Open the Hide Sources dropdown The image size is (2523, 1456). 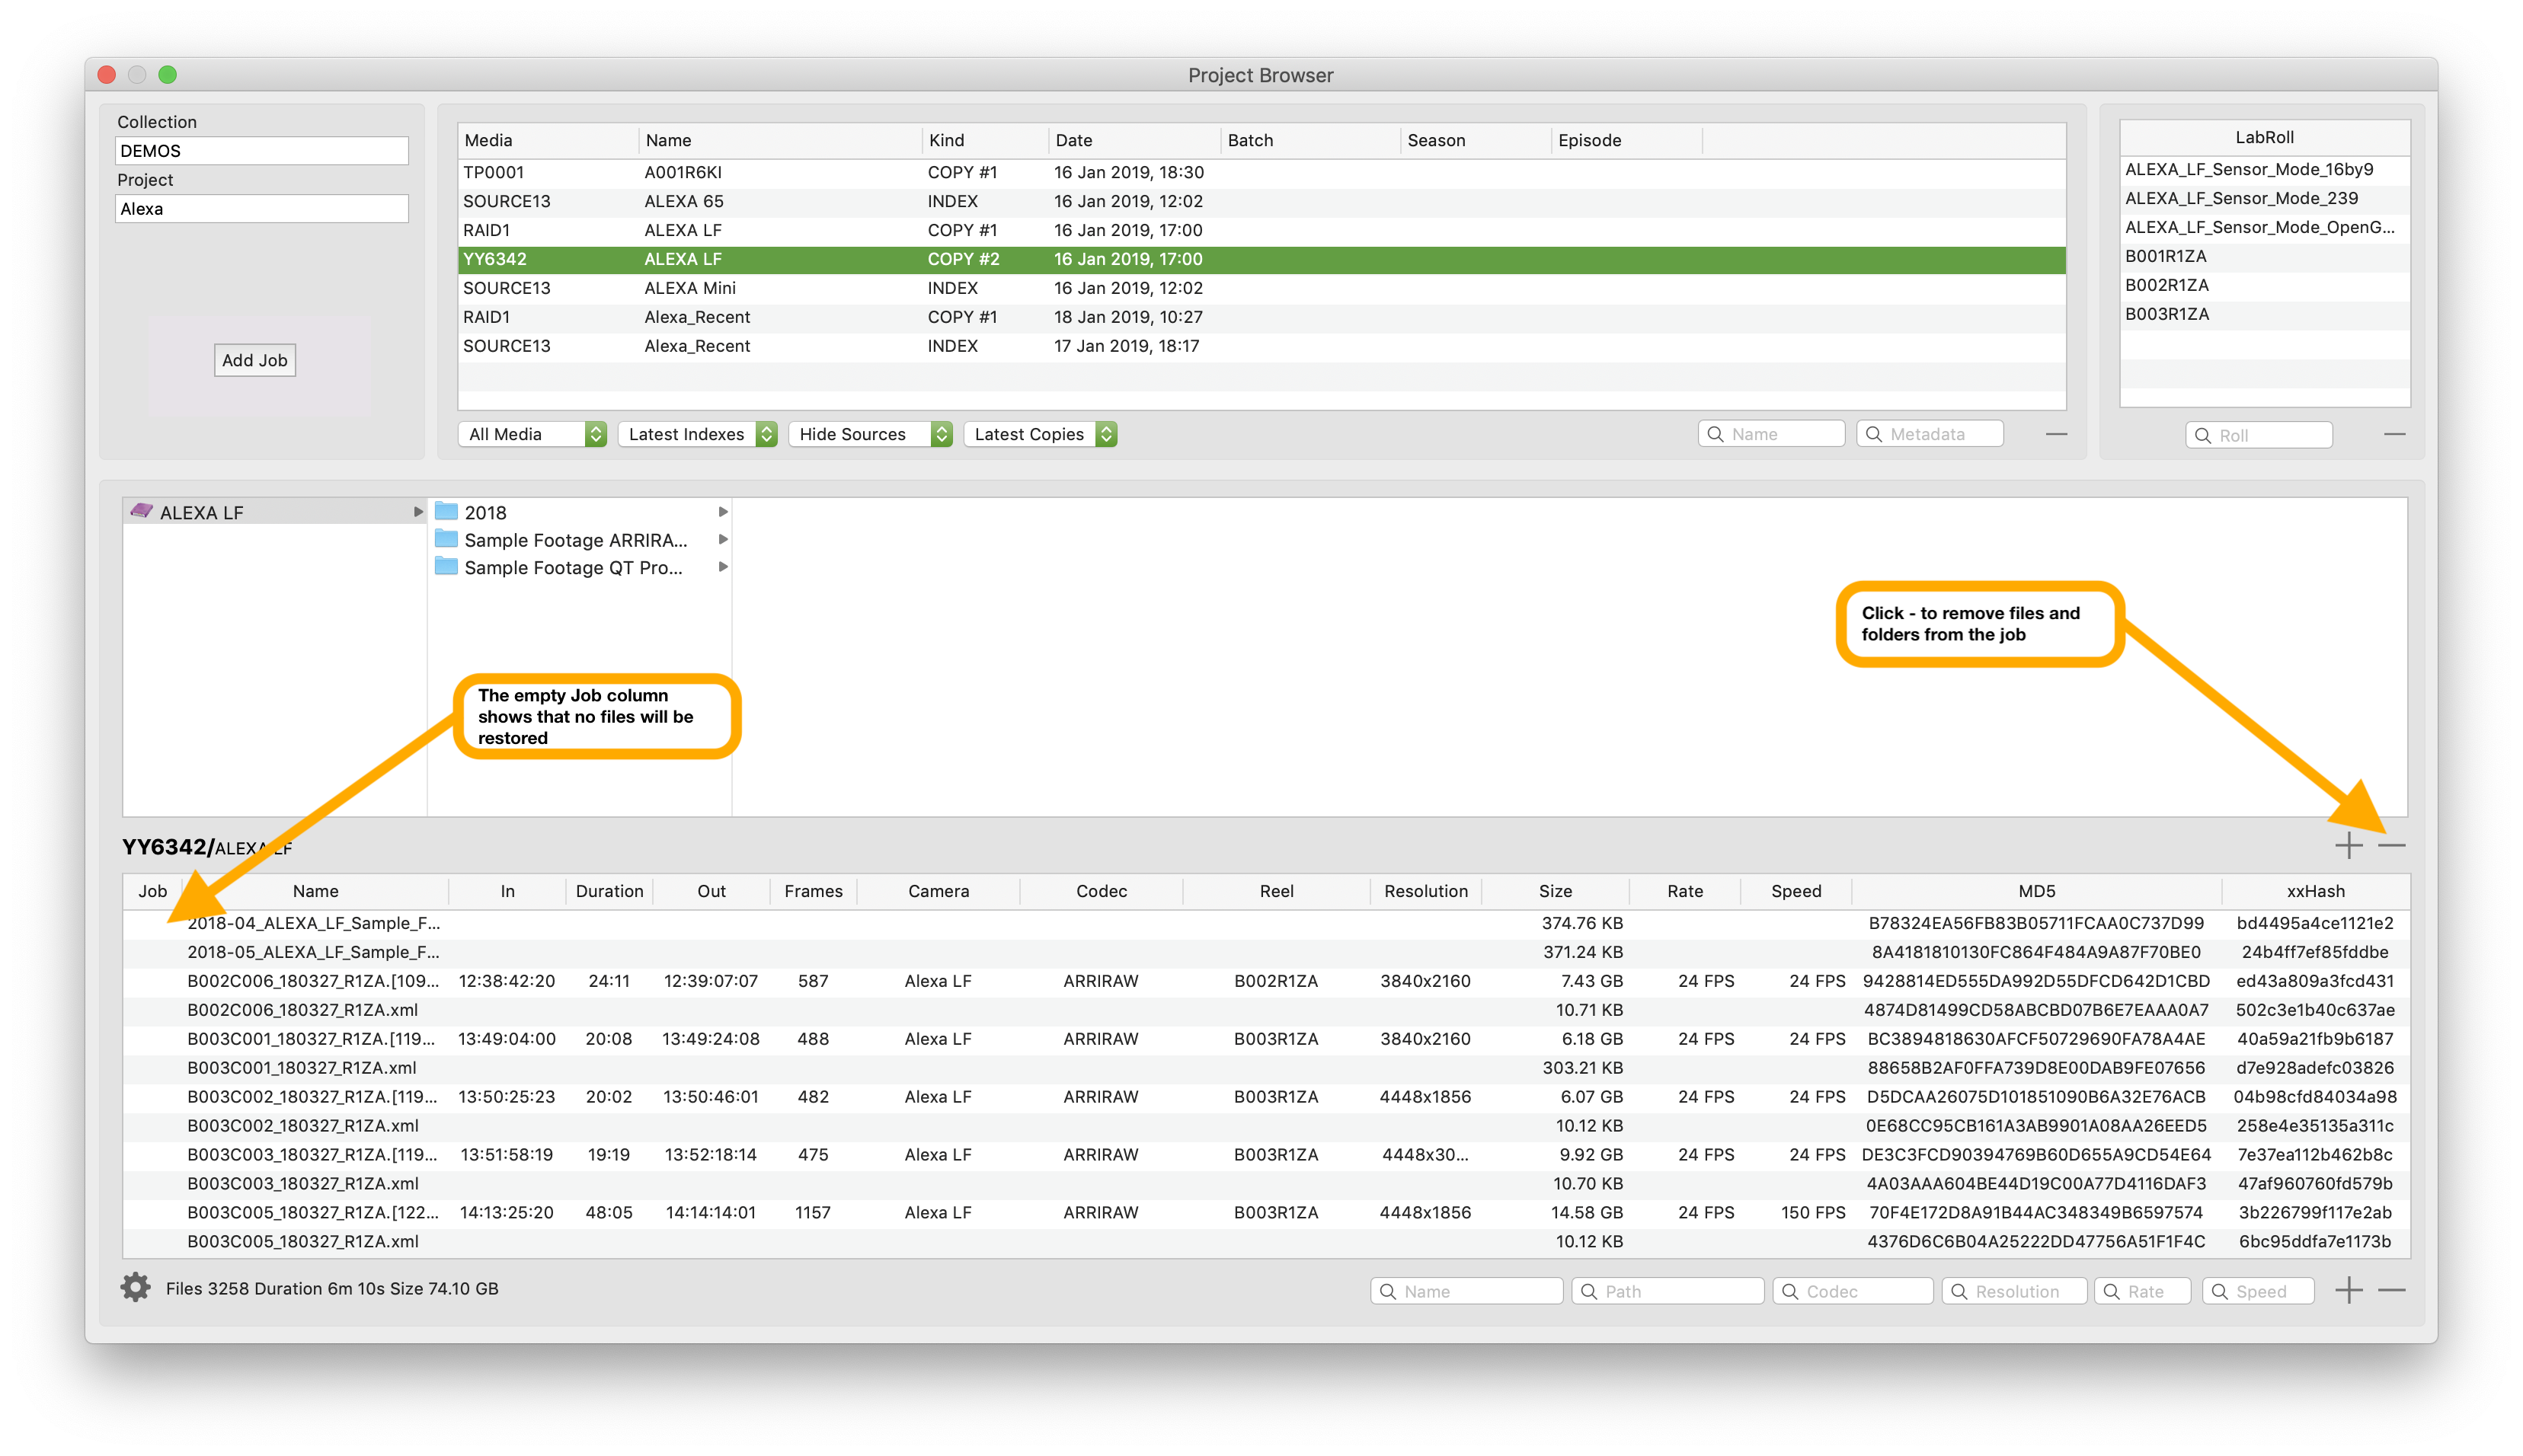point(869,434)
